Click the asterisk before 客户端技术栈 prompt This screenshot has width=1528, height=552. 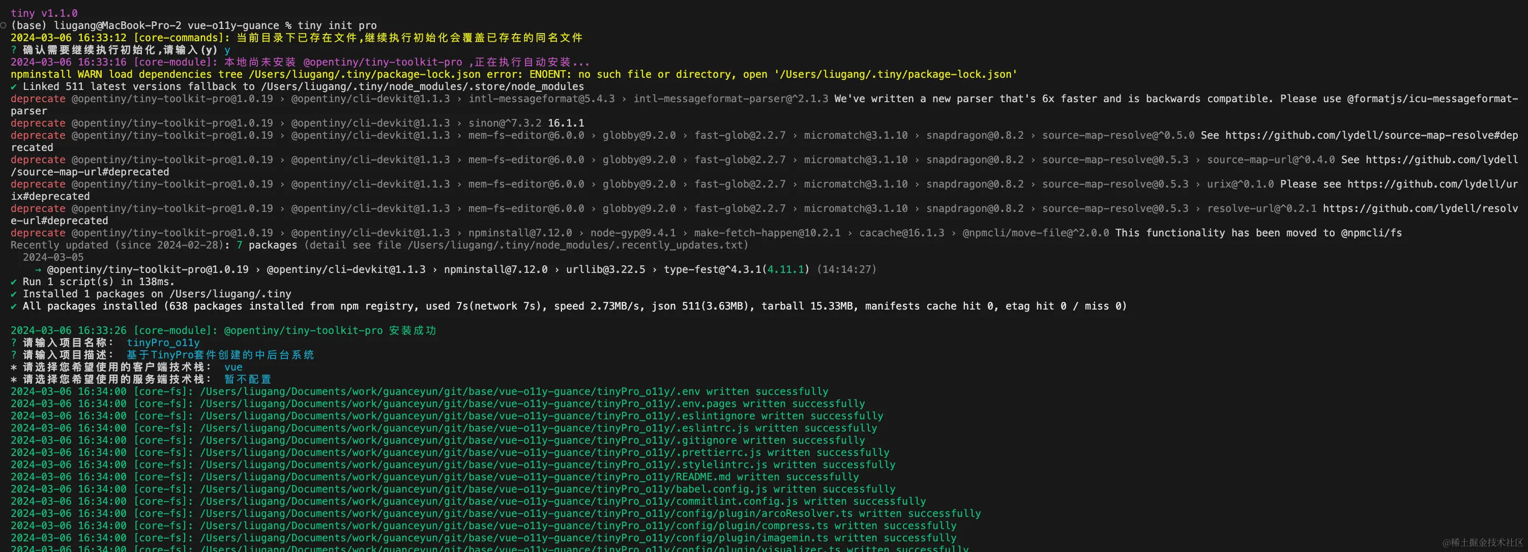tap(14, 367)
